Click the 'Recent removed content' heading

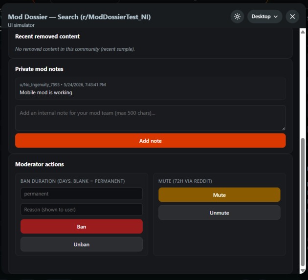coord(47,36)
